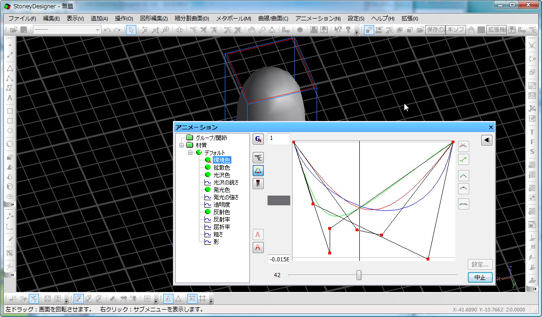Toggle the grid display icon in bottom toolbar
Image resolution: width=542 pixels, height=317 pixels.
tap(191, 298)
